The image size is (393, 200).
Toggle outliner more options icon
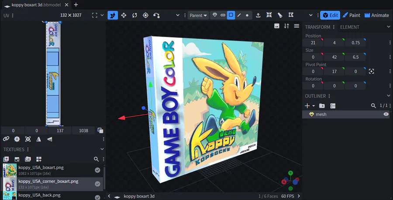(x=333, y=106)
